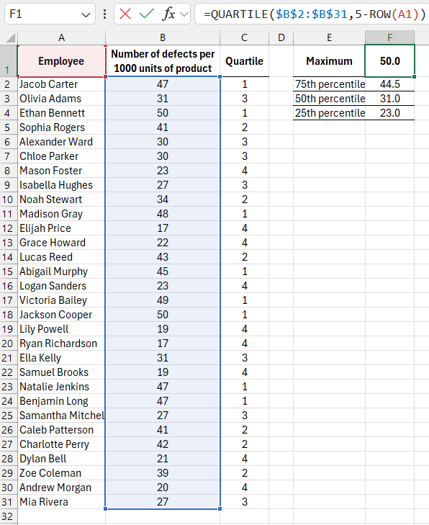
Task: Select the Lily Powell cell
Action: 61,329
